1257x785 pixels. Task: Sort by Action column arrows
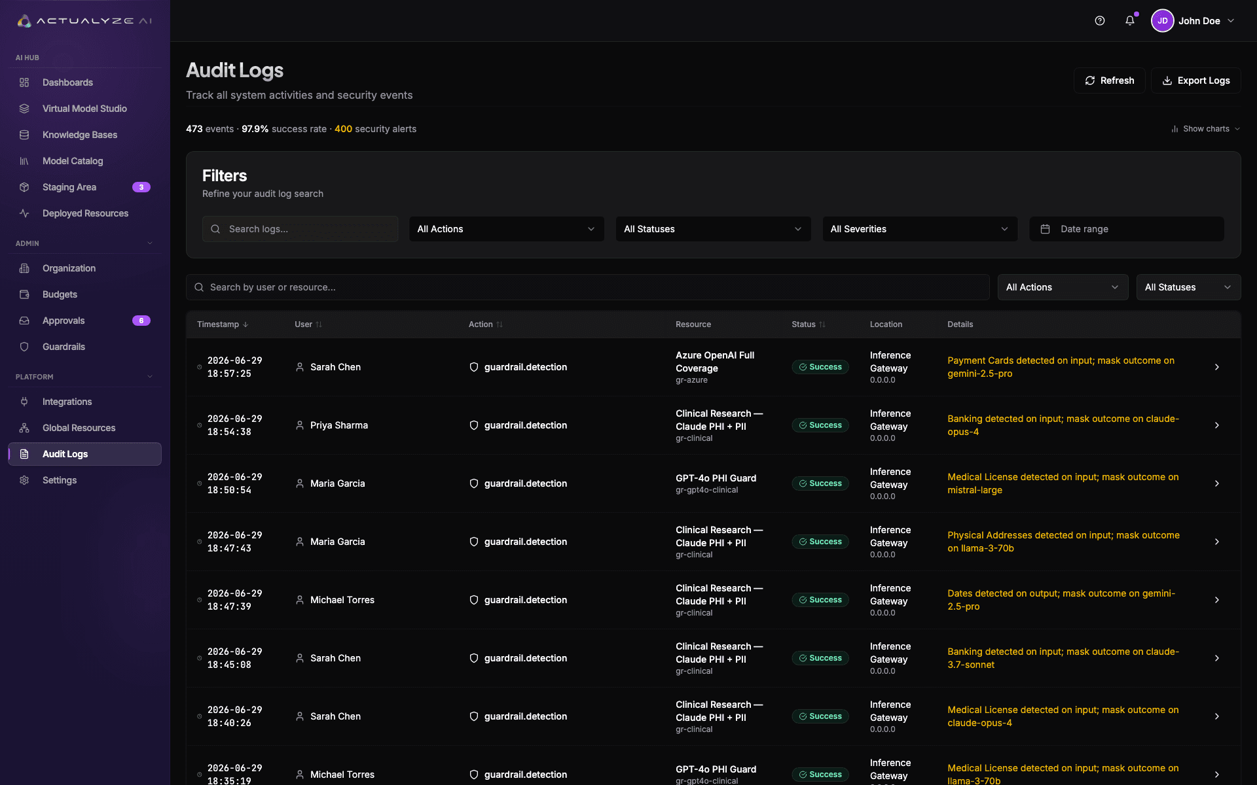[500, 324]
